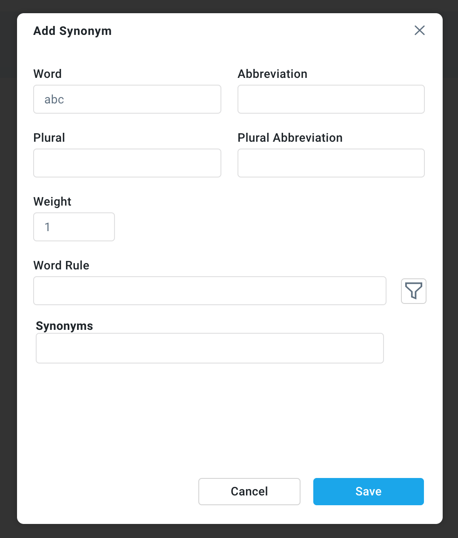The image size is (458, 538).
Task: Click the "Synonyms" label text
Action: pos(64,326)
